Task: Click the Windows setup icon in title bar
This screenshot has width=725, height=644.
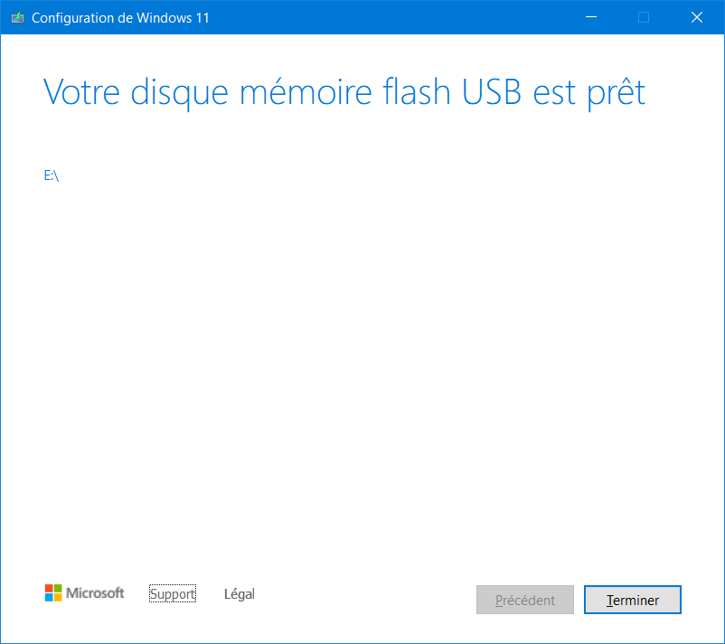Action: (x=17, y=17)
